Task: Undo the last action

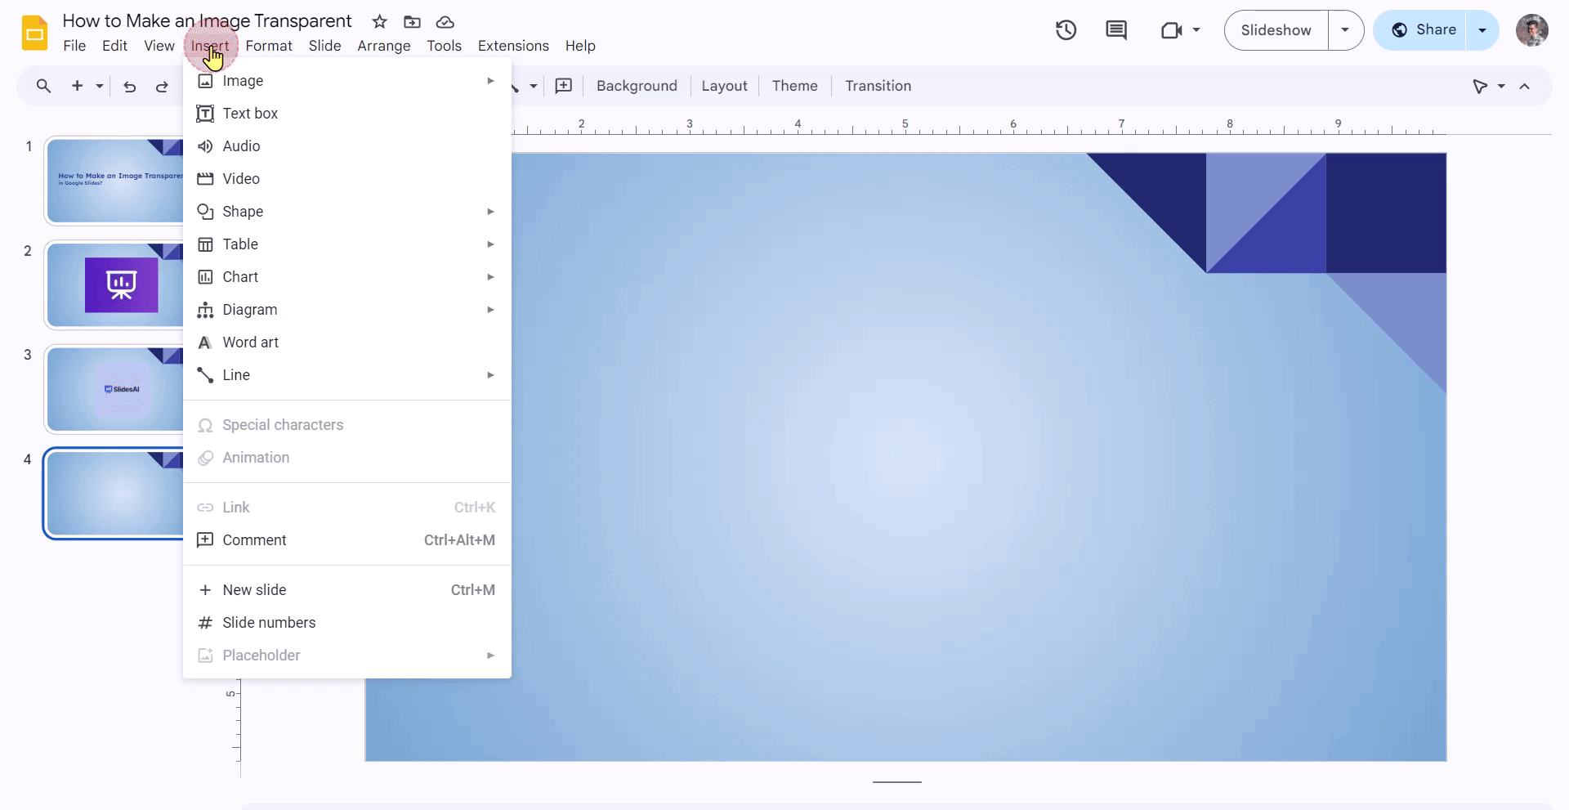Action: click(129, 86)
